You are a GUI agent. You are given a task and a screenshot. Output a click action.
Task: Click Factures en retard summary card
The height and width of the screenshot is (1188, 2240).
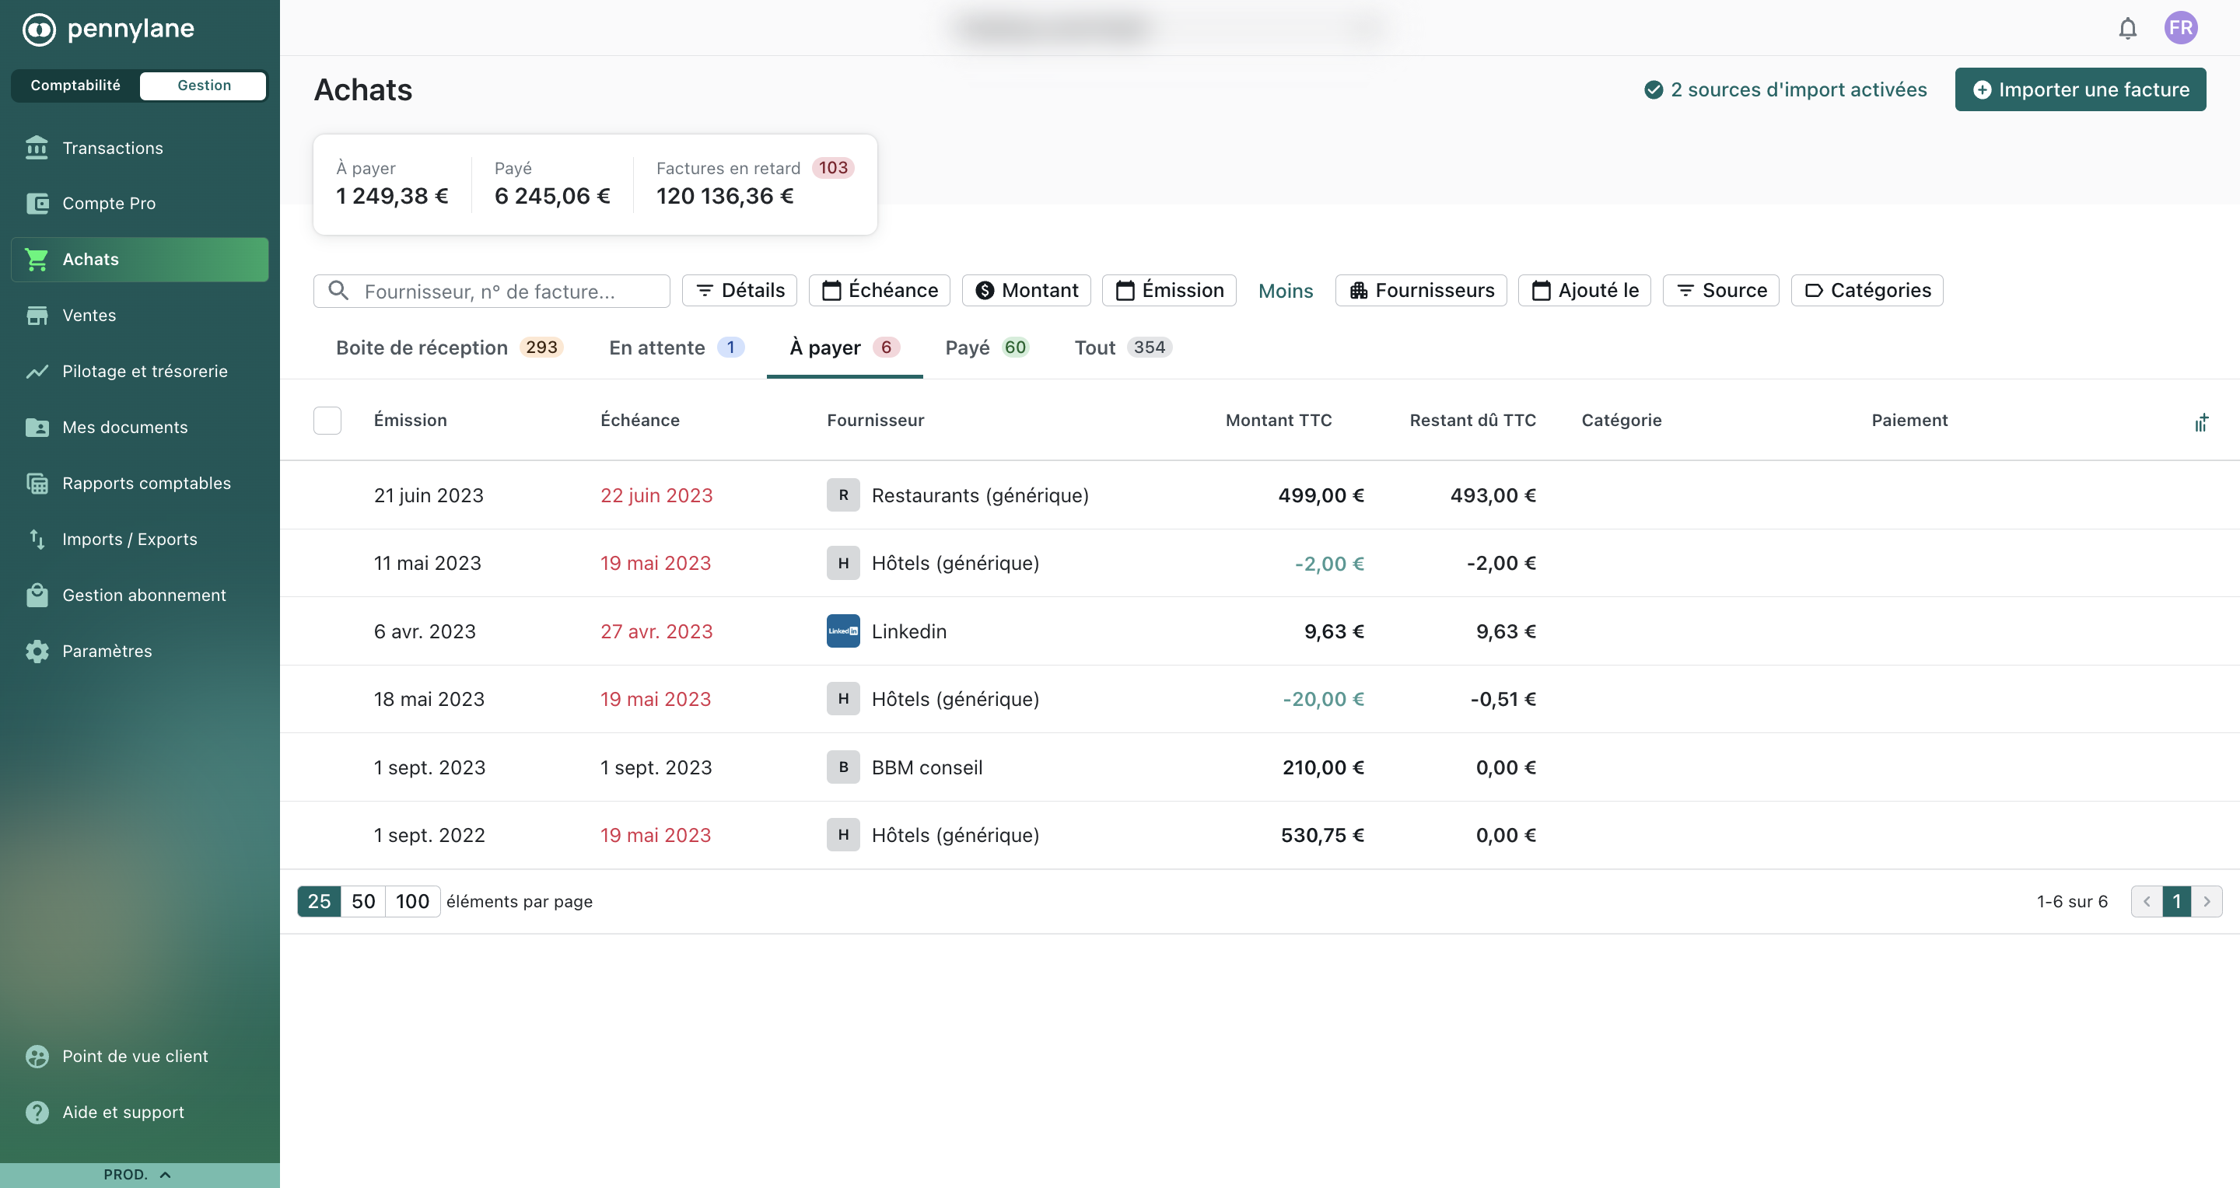(754, 183)
